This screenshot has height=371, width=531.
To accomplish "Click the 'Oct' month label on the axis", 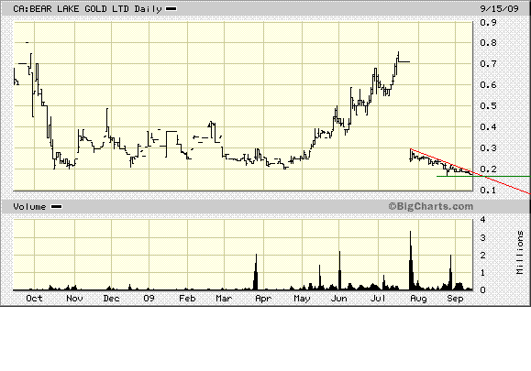I will point(34,299).
